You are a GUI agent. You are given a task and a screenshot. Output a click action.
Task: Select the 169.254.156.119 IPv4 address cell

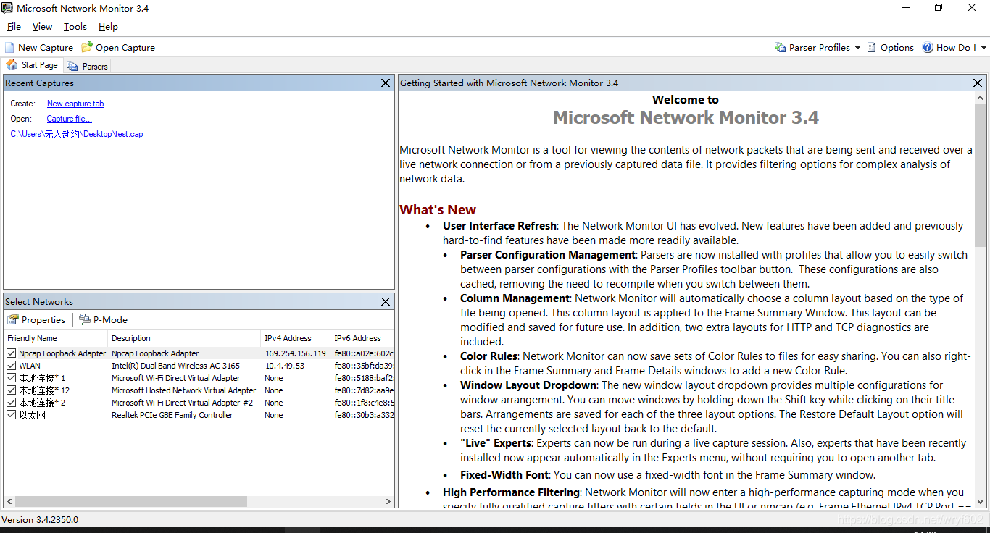pyautogui.click(x=295, y=353)
